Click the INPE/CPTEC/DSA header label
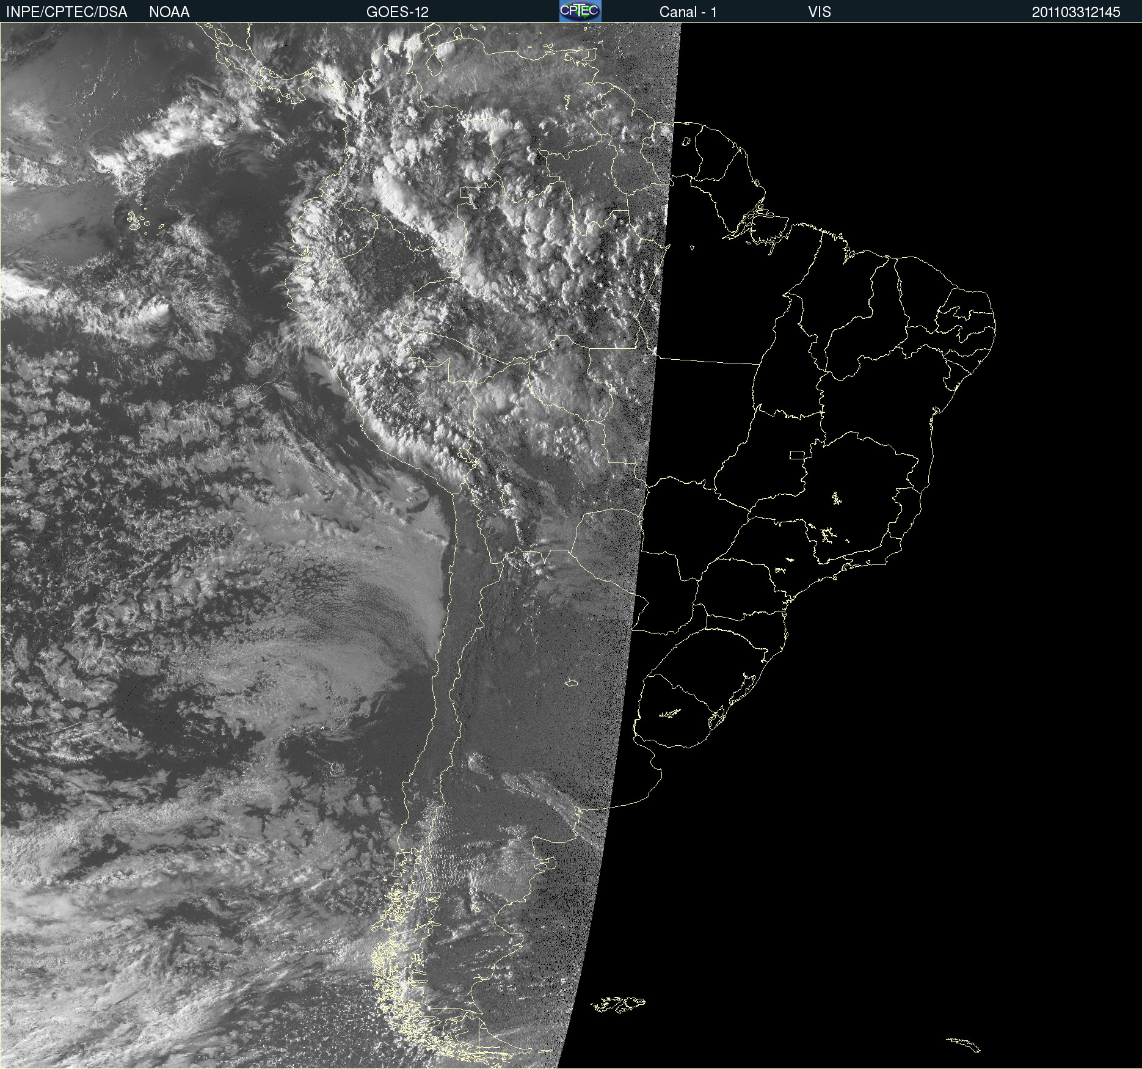The height and width of the screenshot is (1069, 1142). 67,12
